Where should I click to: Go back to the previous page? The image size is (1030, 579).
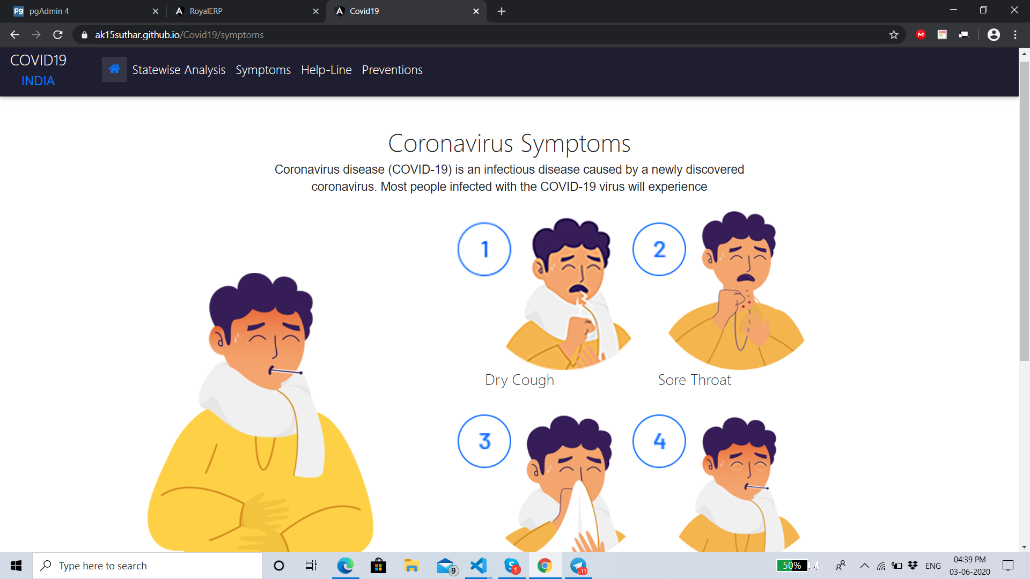coord(14,35)
